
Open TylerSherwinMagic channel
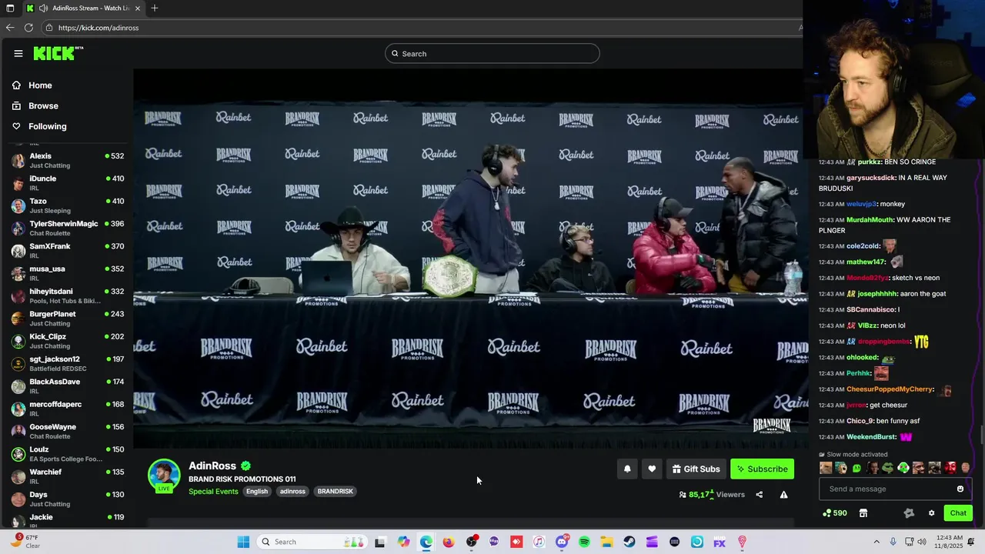pyautogui.click(x=68, y=229)
